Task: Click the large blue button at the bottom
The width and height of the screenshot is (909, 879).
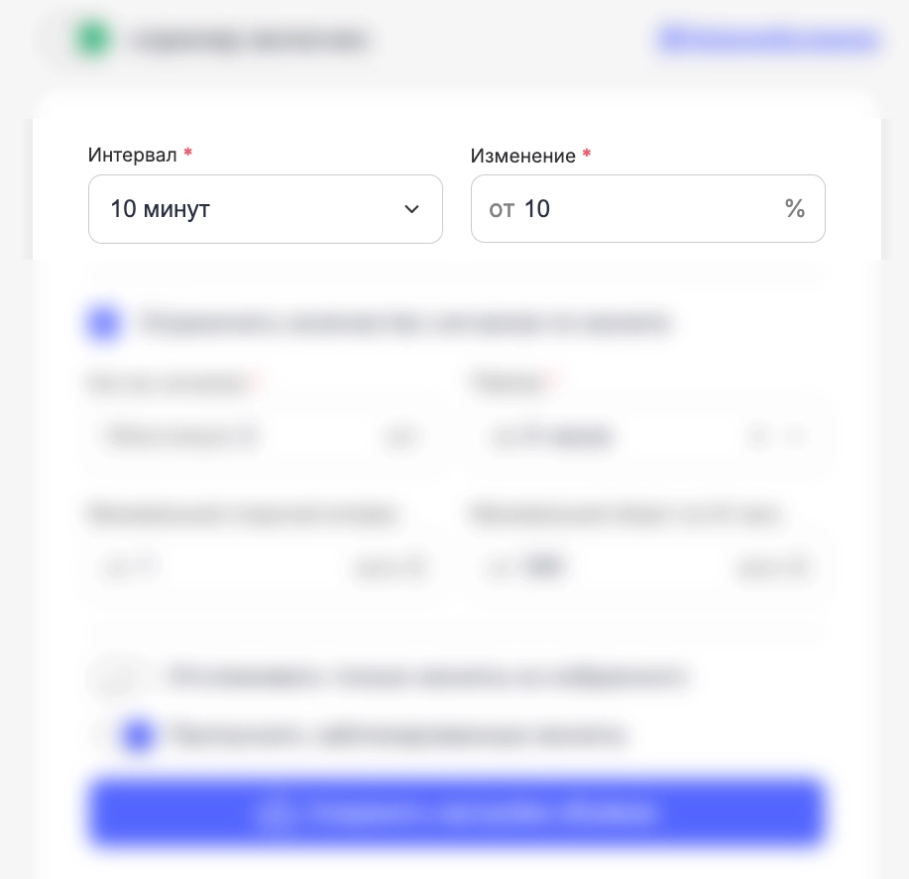Action: [456, 814]
